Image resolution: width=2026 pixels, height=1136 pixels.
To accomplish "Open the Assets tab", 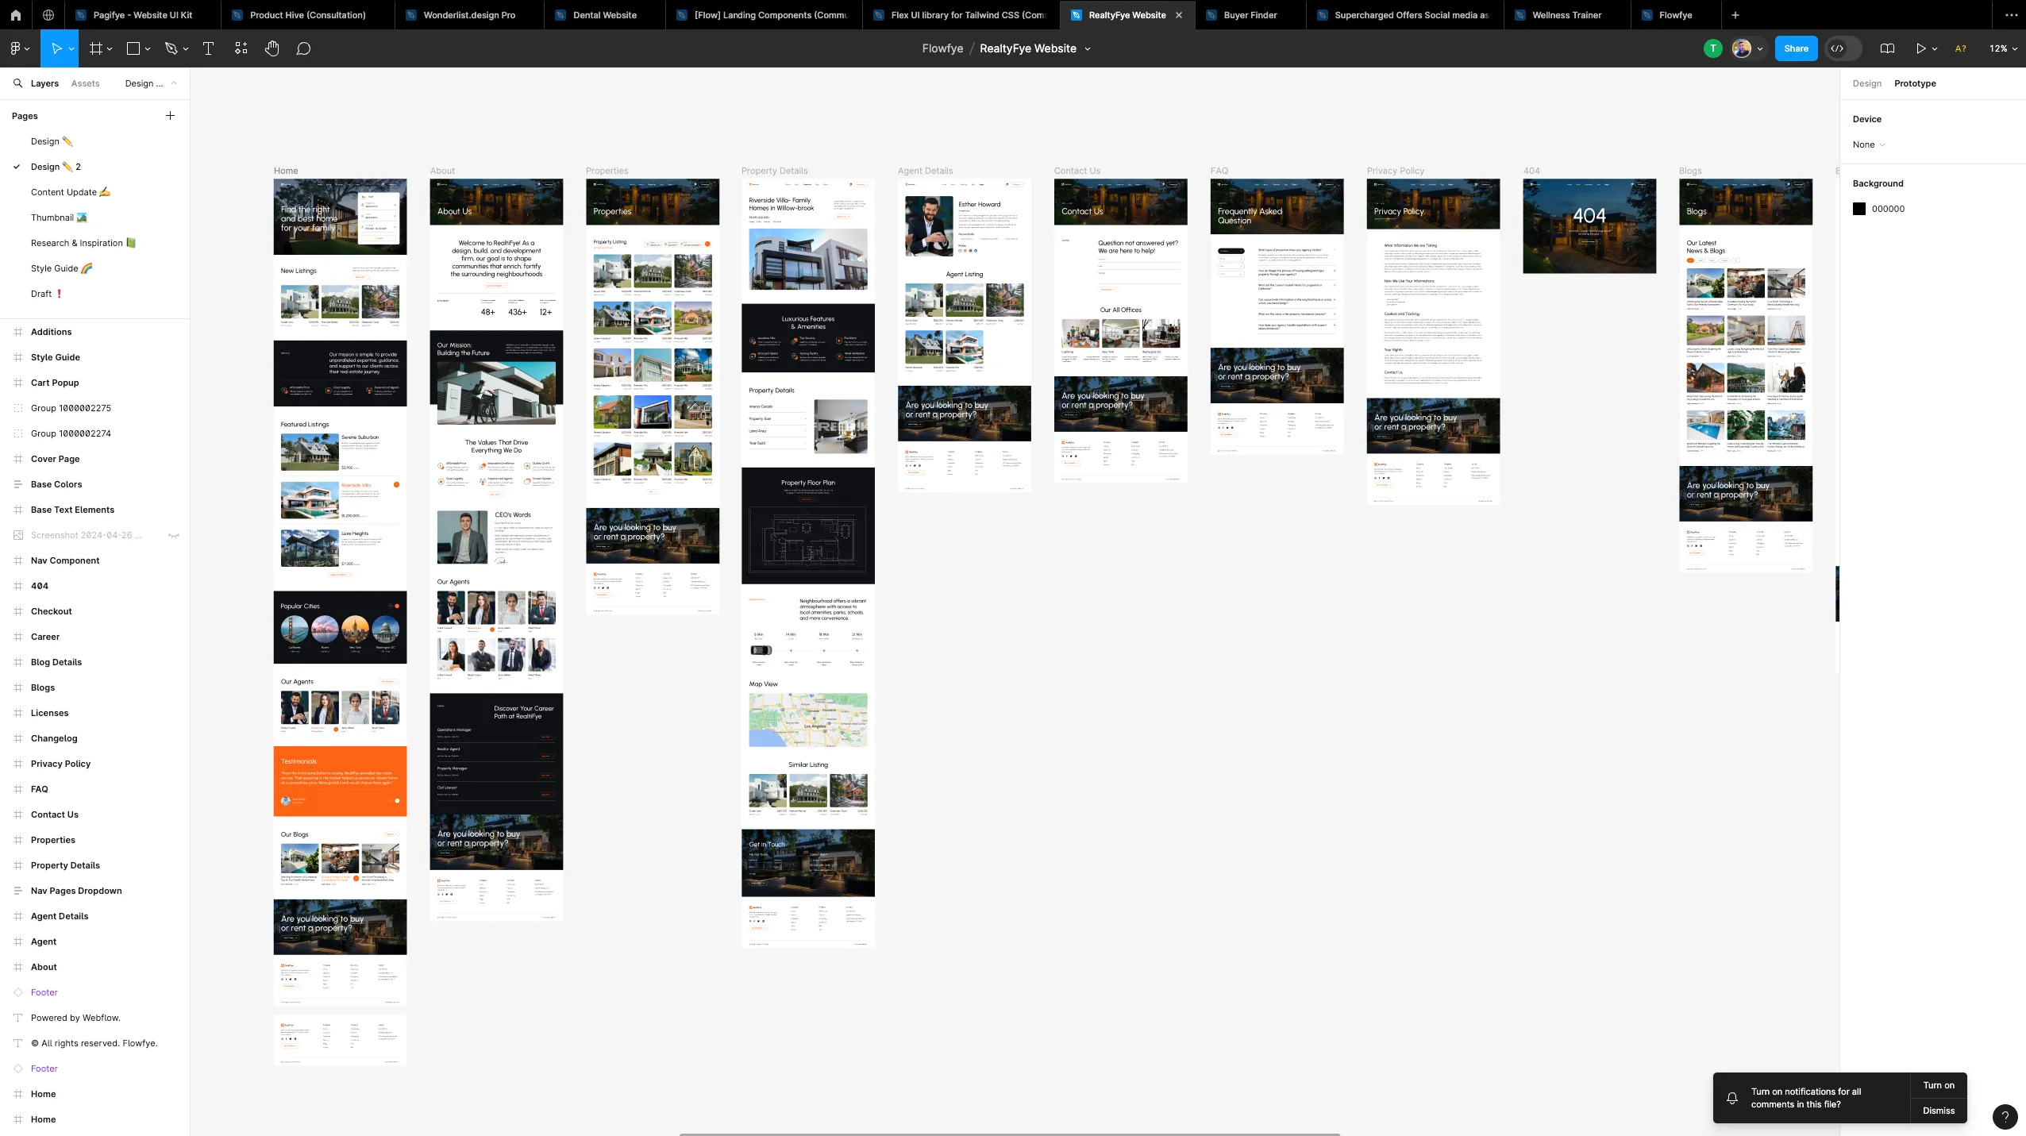I will click(x=85, y=83).
